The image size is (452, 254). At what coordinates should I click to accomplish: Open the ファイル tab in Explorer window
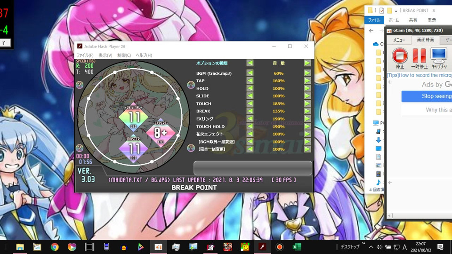(374, 20)
